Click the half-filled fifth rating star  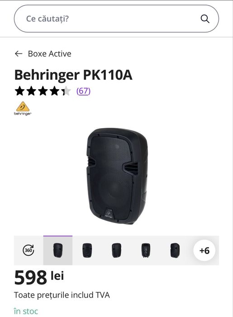66,91
